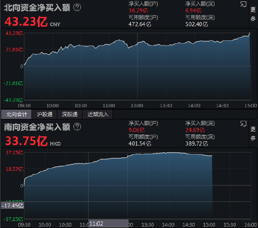258x228 pixels.
Task: Open help icon beside 南向资金净买入额
Action: tap(77, 127)
